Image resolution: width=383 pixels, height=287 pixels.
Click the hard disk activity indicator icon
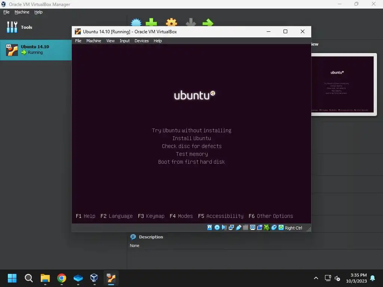(x=209, y=228)
